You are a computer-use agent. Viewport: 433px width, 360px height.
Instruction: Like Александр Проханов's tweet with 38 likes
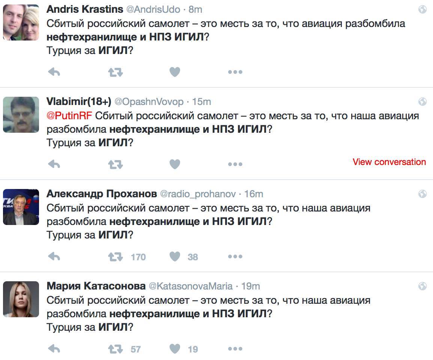click(x=175, y=256)
